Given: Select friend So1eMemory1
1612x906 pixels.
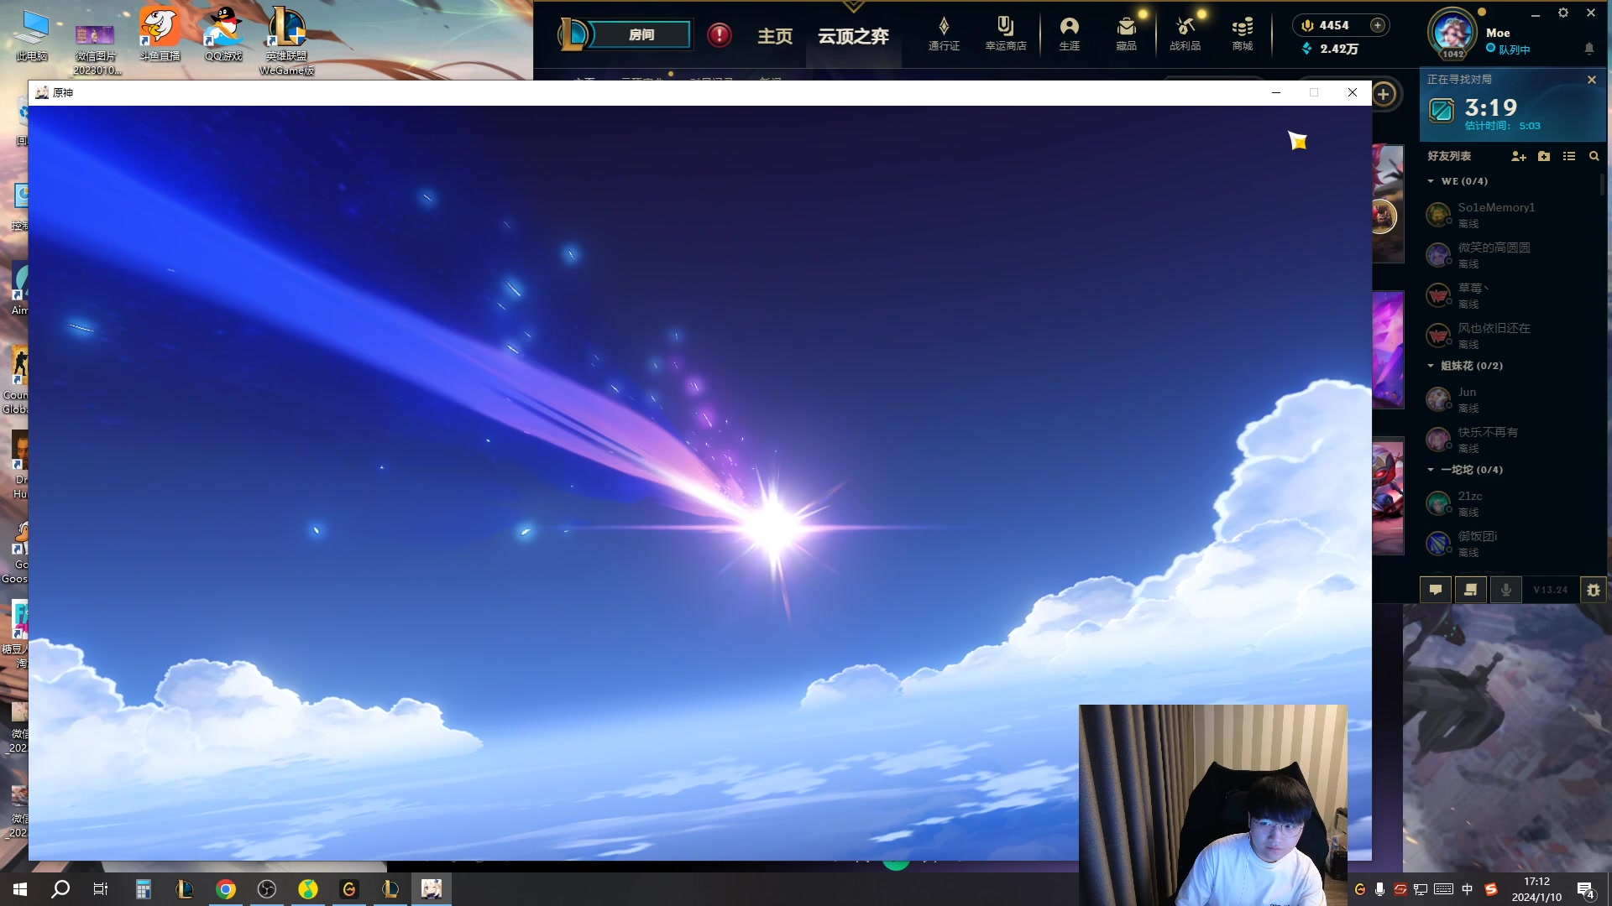Looking at the screenshot, I should pos(1511,215).
